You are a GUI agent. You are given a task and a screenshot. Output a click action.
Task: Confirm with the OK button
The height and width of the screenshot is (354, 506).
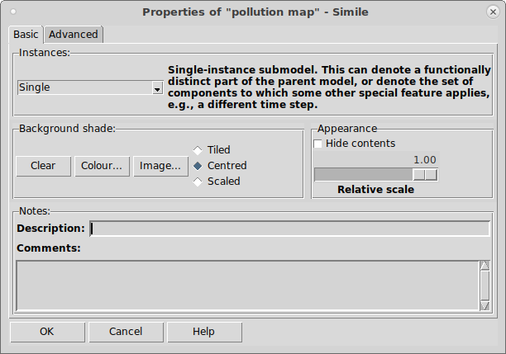click(47, 332)
